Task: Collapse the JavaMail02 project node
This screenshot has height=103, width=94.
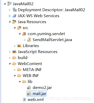Action: 5,4
